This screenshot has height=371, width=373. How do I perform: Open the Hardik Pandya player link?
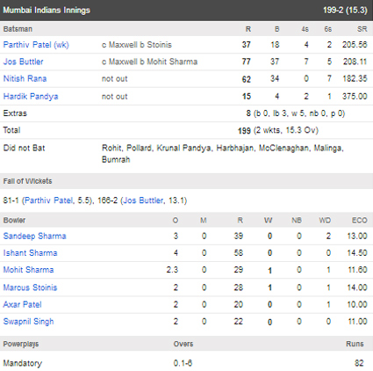point(31,97)
